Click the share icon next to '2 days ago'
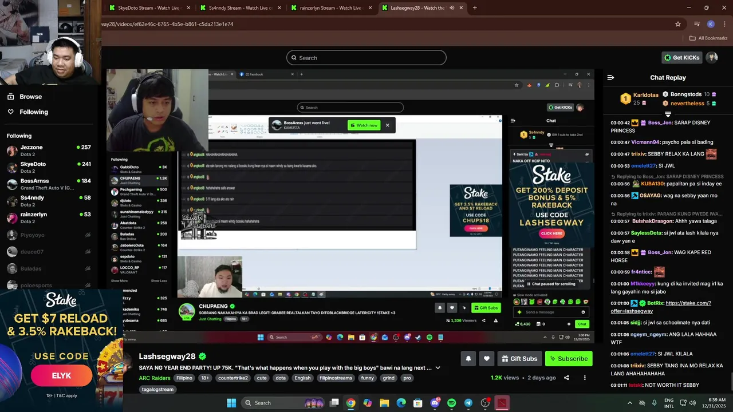The height and width of the screenshot is (412, 733). pos(566,378)
